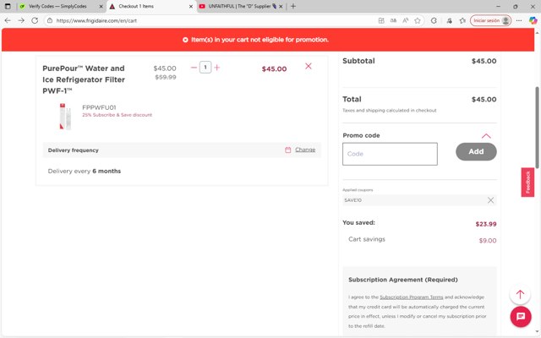Switch to UNFAITHFUL YouTube tab
541x338 pixels.
click(x=240, y=6)
